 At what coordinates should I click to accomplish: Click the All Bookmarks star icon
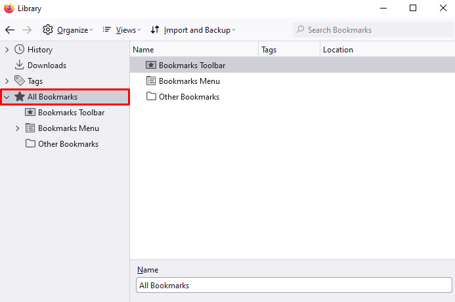point(20,97)
